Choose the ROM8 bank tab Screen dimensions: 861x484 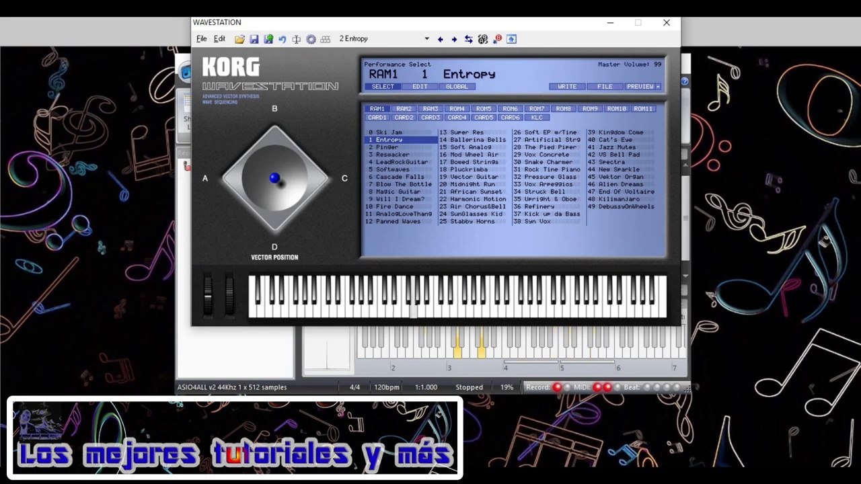tap(564, 109)
